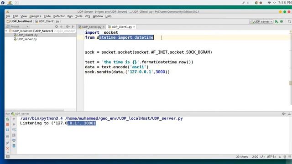This screenshot has height=164, width=292.
Task: Expand the system tray down-chevron
Action: point(275,3)
